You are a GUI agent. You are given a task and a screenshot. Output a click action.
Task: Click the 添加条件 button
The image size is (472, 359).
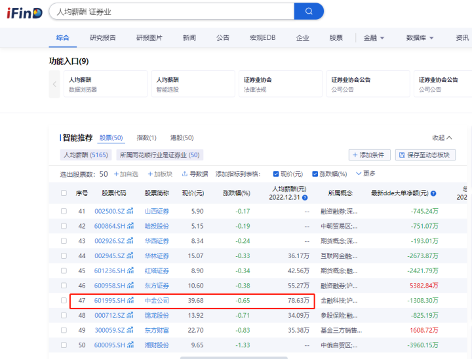pos(370,155)
